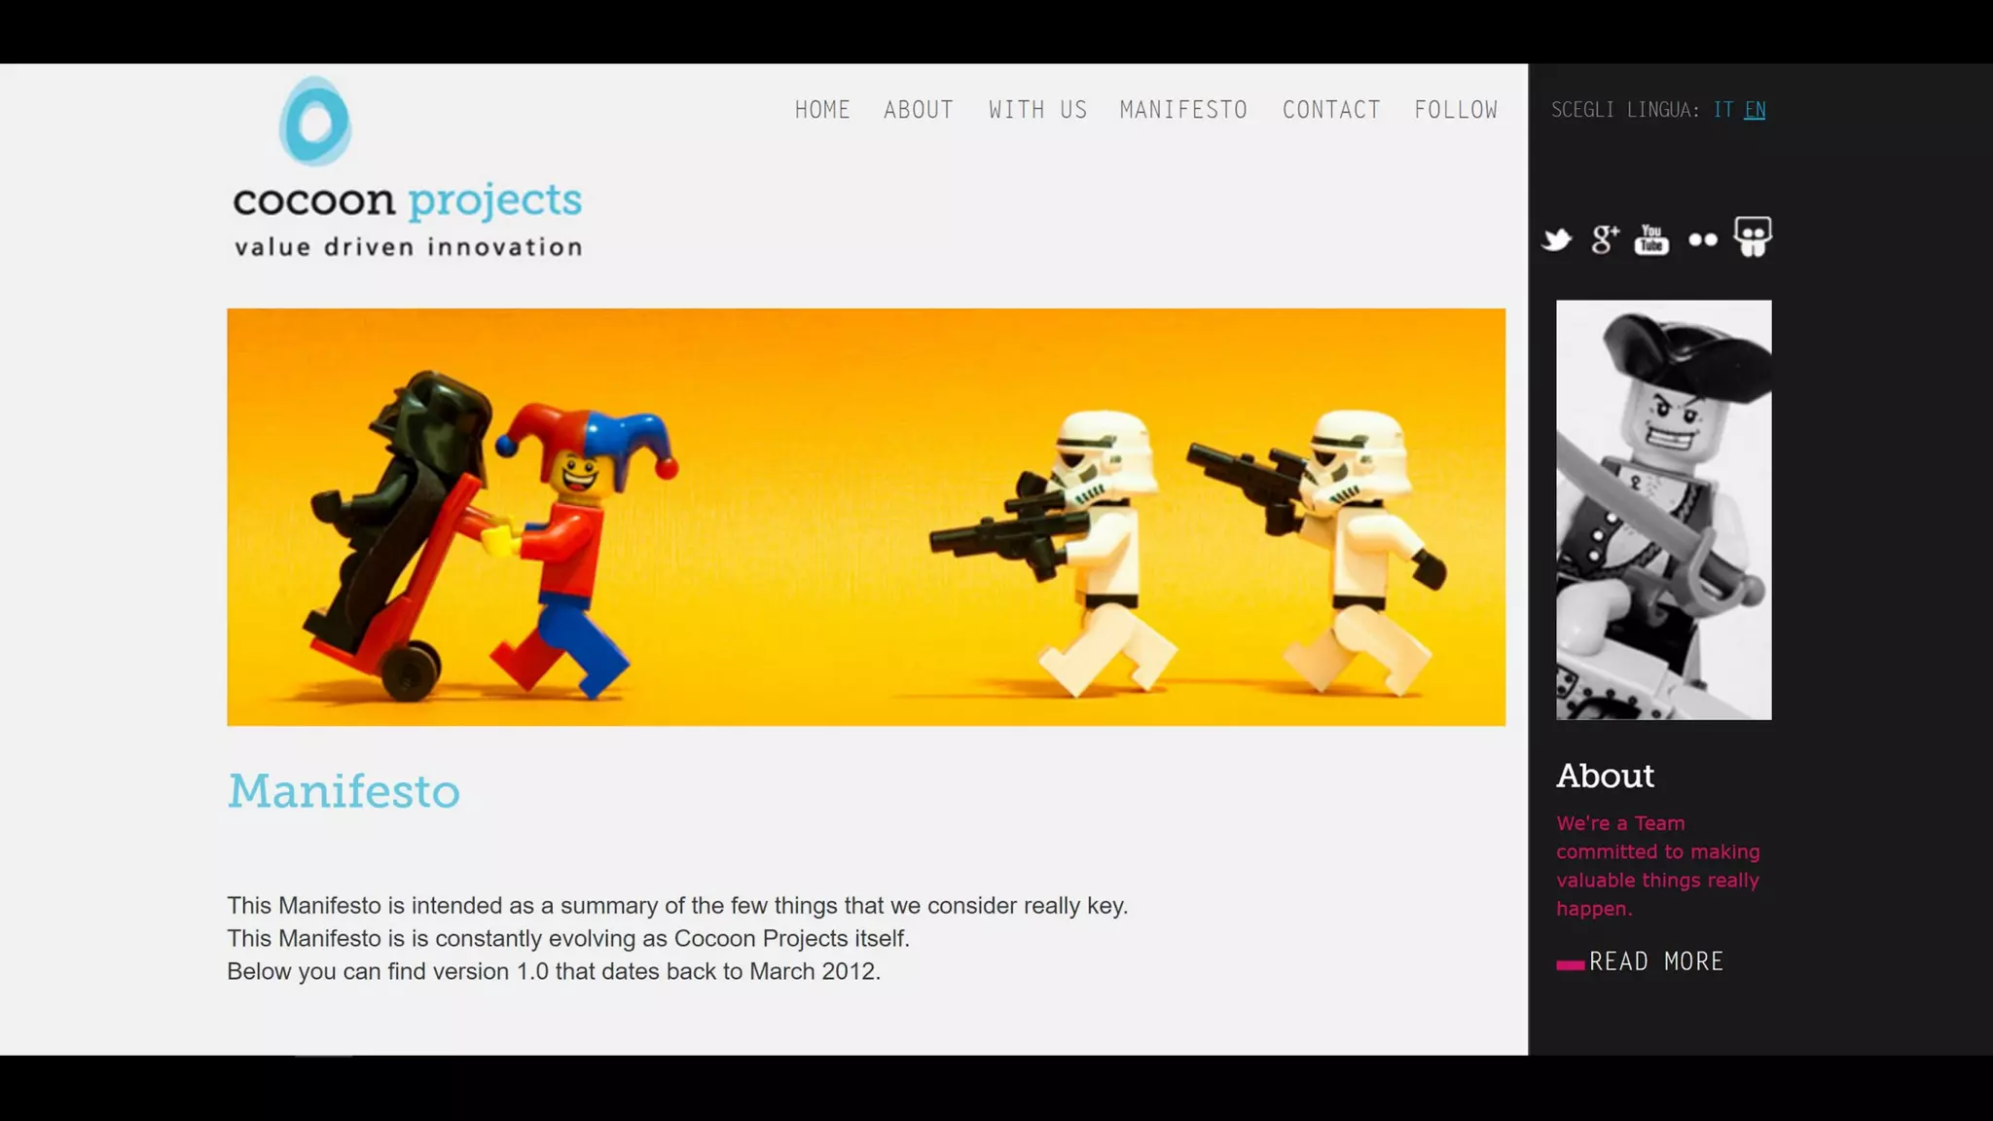Click the Google+ social icon

click(x=1605, y=239)
